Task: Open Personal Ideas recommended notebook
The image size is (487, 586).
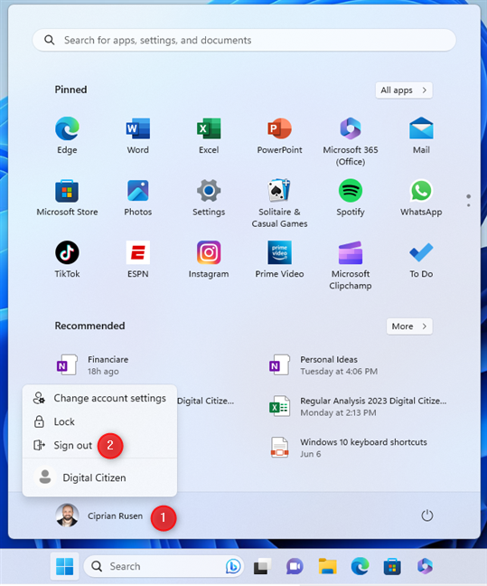Action: [x=323, y=365]
